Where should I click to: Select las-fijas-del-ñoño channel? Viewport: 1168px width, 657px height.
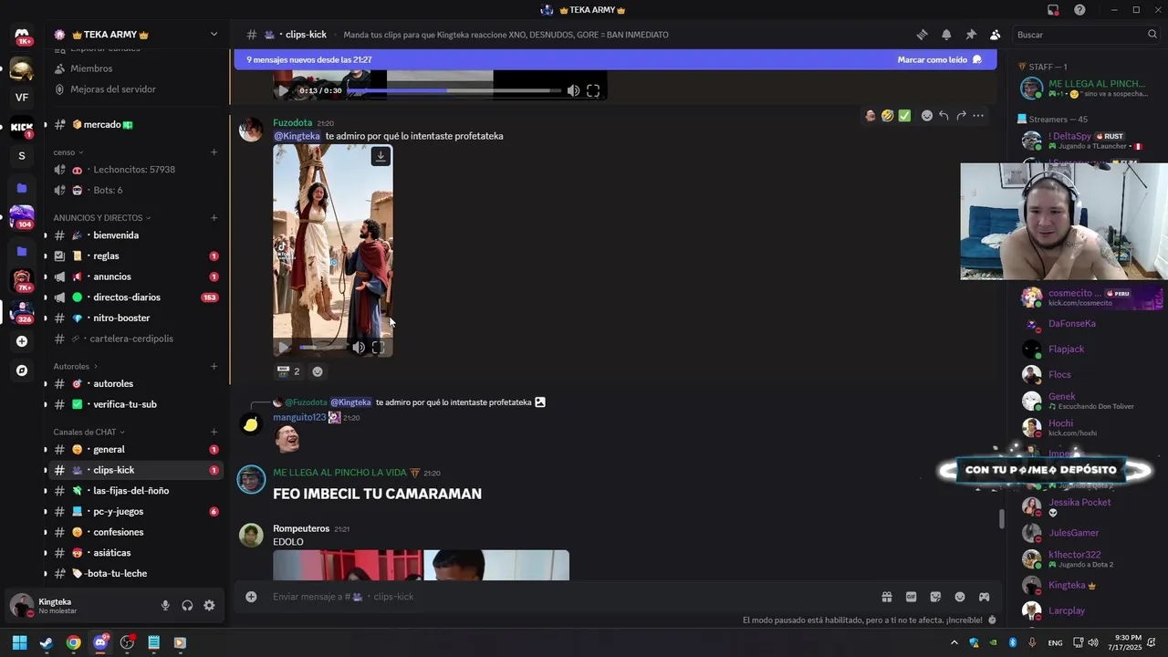tap(137, 491)
